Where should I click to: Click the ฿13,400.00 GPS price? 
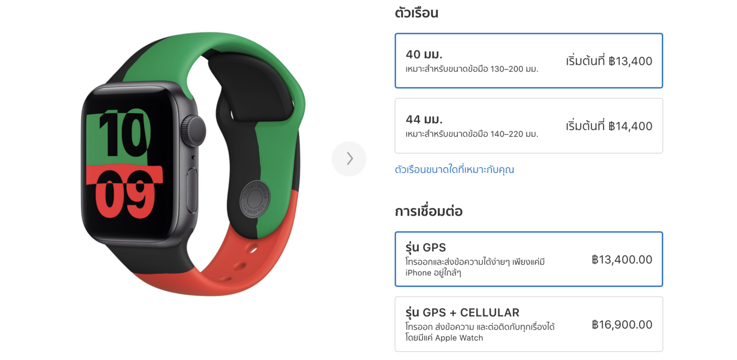click(x=622, y=259)
